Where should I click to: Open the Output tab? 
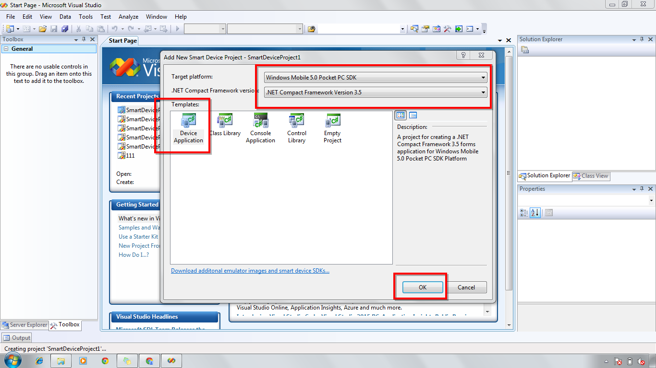coord(17,338)
